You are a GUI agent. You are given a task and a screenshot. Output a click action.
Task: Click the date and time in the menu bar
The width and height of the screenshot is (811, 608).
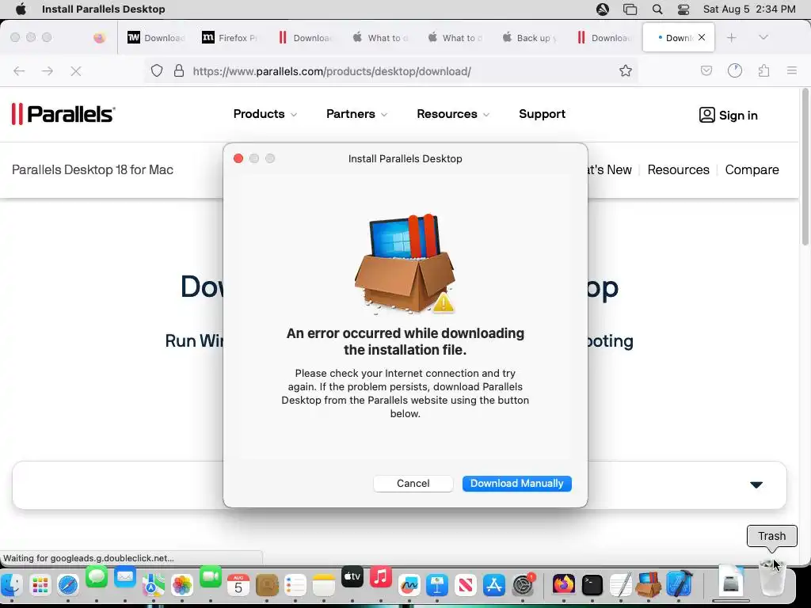point(749,9)
